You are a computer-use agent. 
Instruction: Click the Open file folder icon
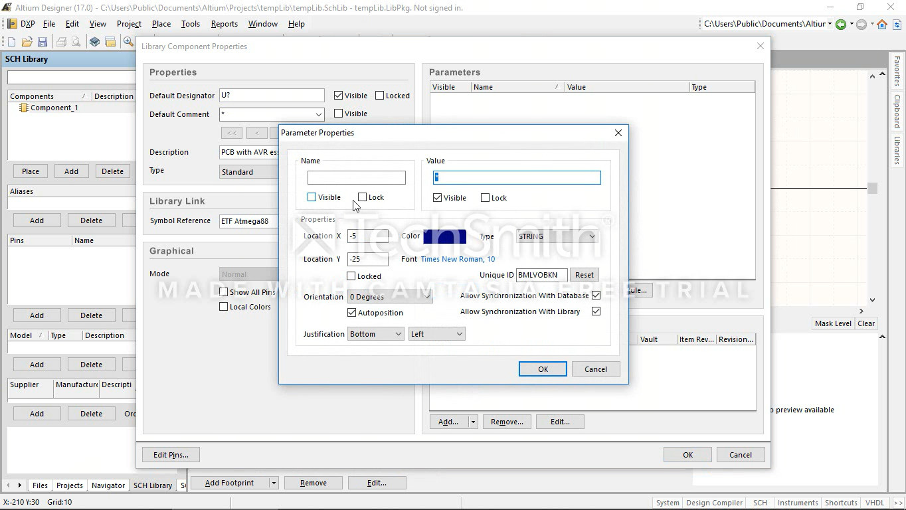[x=27, y=42]
